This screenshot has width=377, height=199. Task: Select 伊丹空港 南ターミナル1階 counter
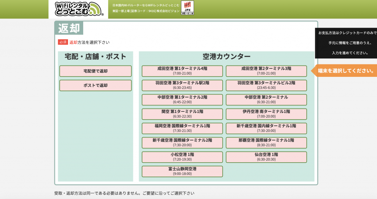[x=266, y=114]
